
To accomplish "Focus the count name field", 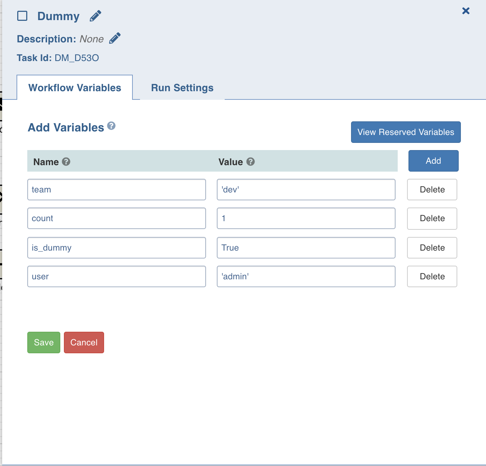I will (117, 218).
